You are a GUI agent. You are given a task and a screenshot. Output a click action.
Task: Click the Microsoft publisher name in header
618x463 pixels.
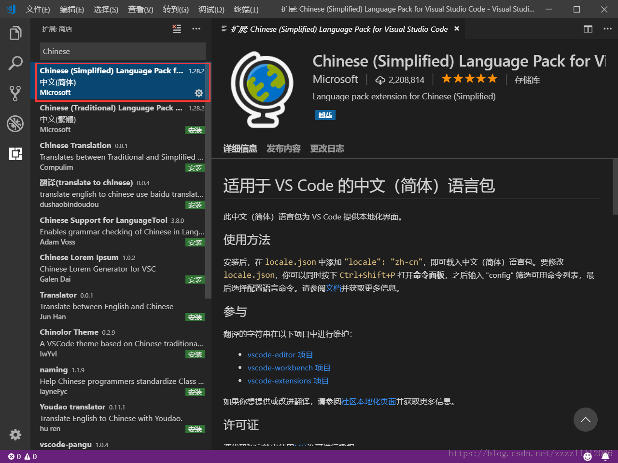336,79
